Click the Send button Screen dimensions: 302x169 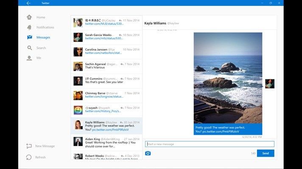266,153
